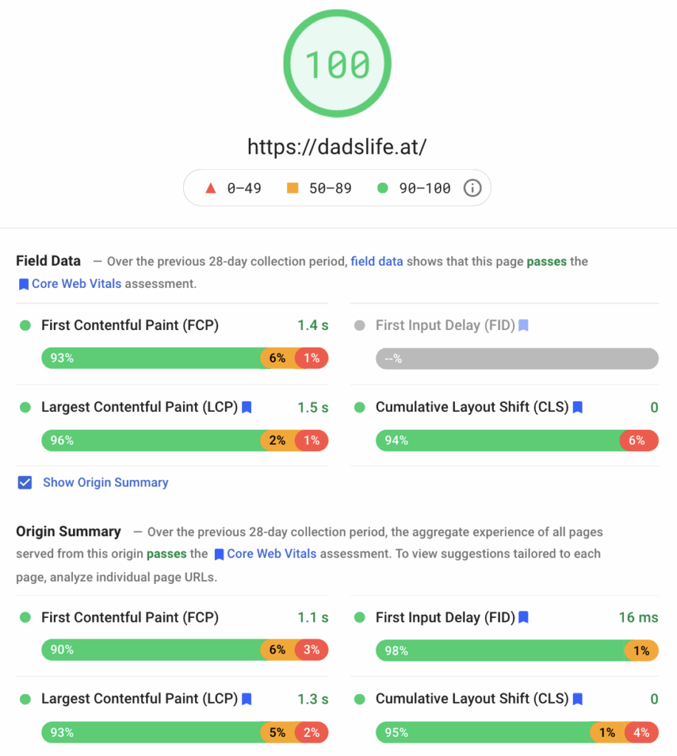
Task: Click the Show Origin Summary label text
Action: point(106,483)
